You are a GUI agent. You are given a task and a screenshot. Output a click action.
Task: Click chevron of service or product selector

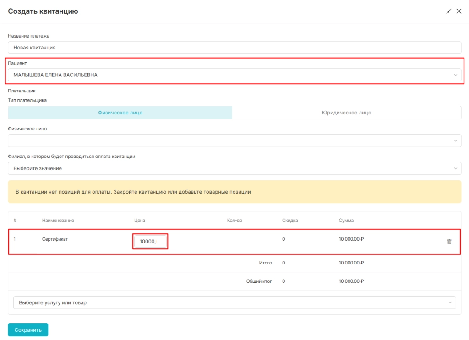point(450,302)
